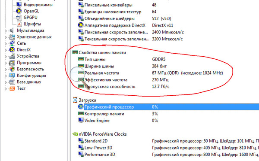This screenshot has width=259, height=161.
Task: Click the Устройства devices icon
Action: (x=12, y=56)
